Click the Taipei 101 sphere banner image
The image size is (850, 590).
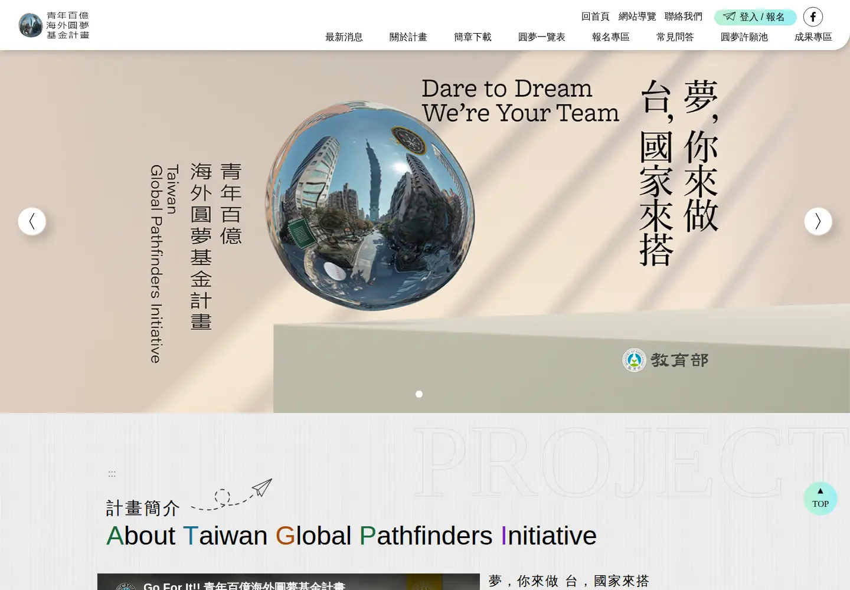click(x=370, y=205)
